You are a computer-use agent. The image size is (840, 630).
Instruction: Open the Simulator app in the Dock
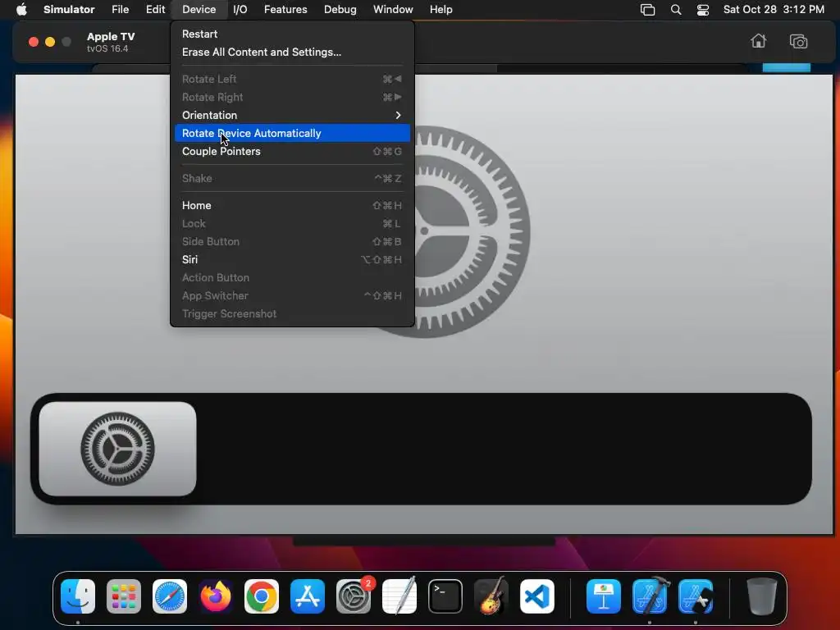[x=696, y=596]
